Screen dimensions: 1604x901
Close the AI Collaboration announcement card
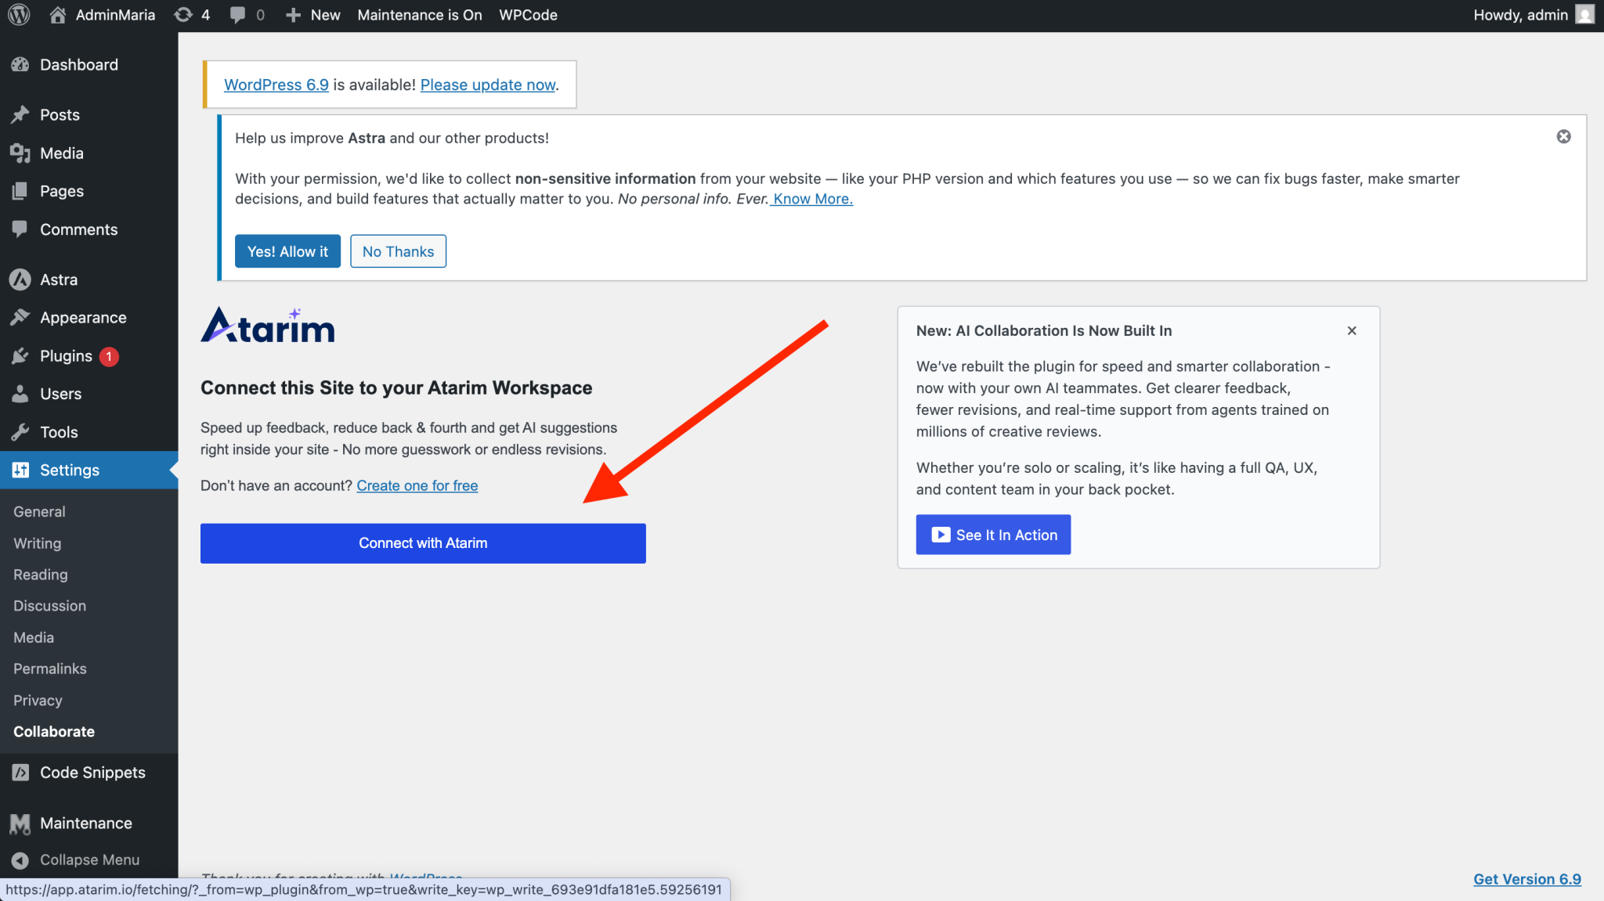tap(1352, 331)
